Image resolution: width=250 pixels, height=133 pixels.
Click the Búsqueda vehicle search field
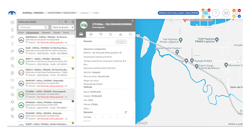tap(33, 27)
